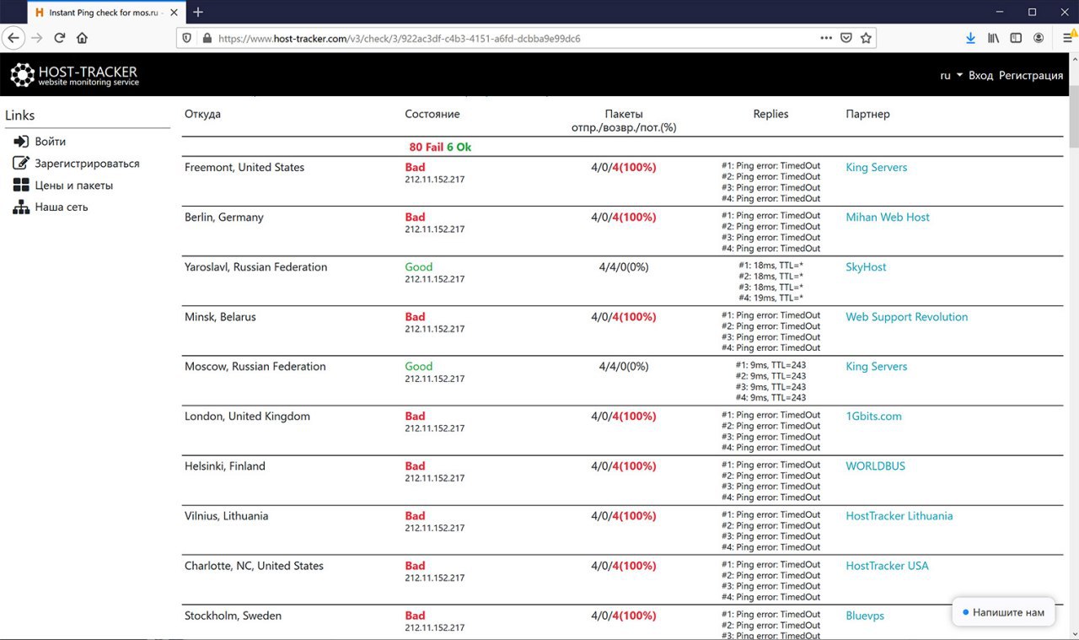
Task: Click the grid icon beside Цены и пакеты
Action: [21, 186]
